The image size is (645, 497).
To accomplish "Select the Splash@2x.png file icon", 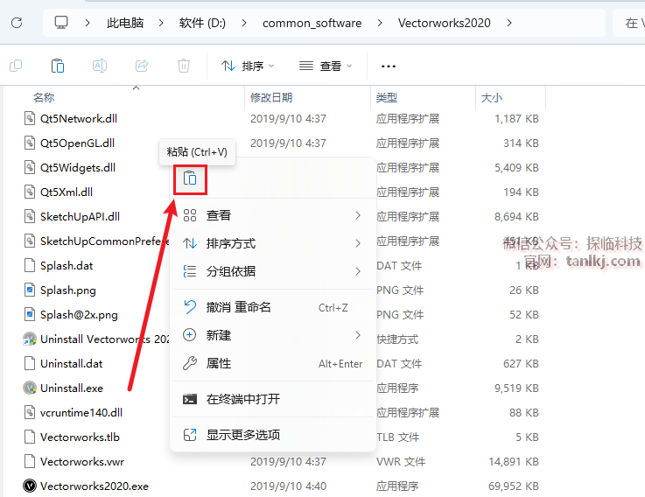I will [29, 314].
